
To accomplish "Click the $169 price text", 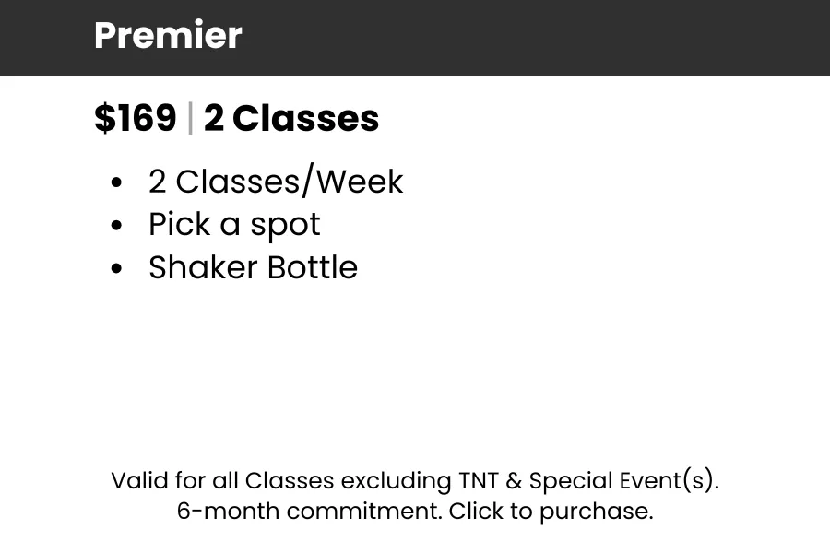I will pos(135,119).
